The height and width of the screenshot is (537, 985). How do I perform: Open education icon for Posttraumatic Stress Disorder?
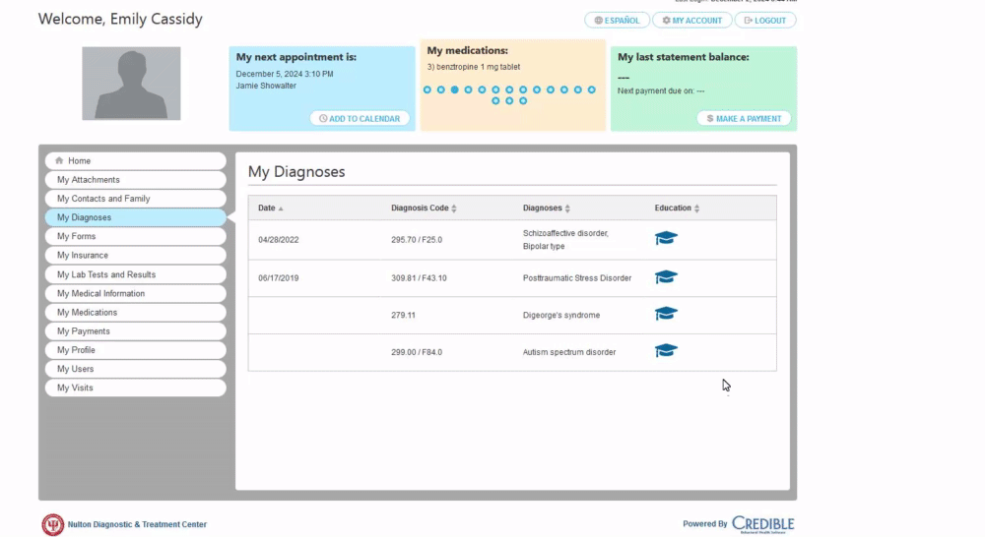666,276
